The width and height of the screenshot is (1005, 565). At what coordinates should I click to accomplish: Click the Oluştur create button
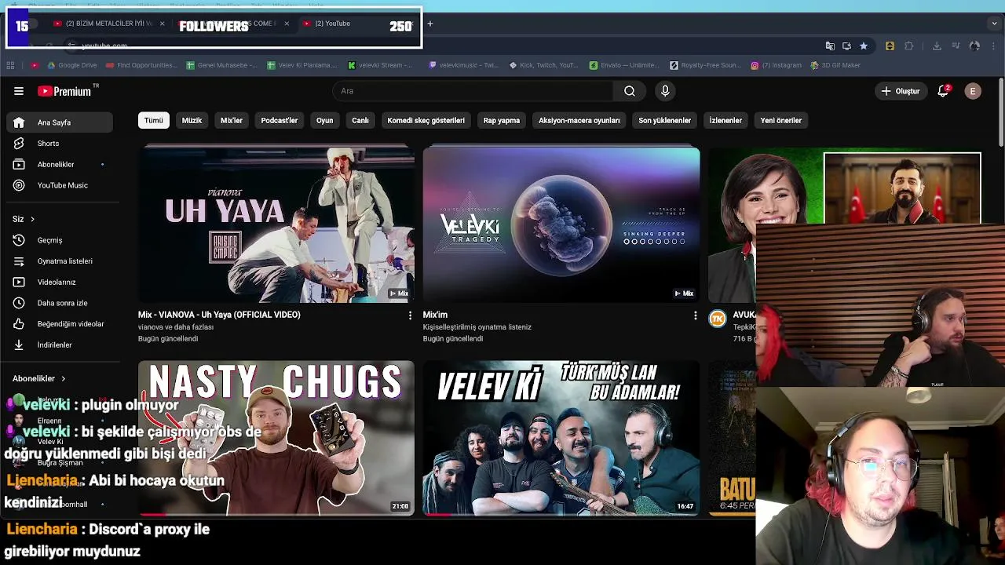pyautogui.click(x=900, y=91)
